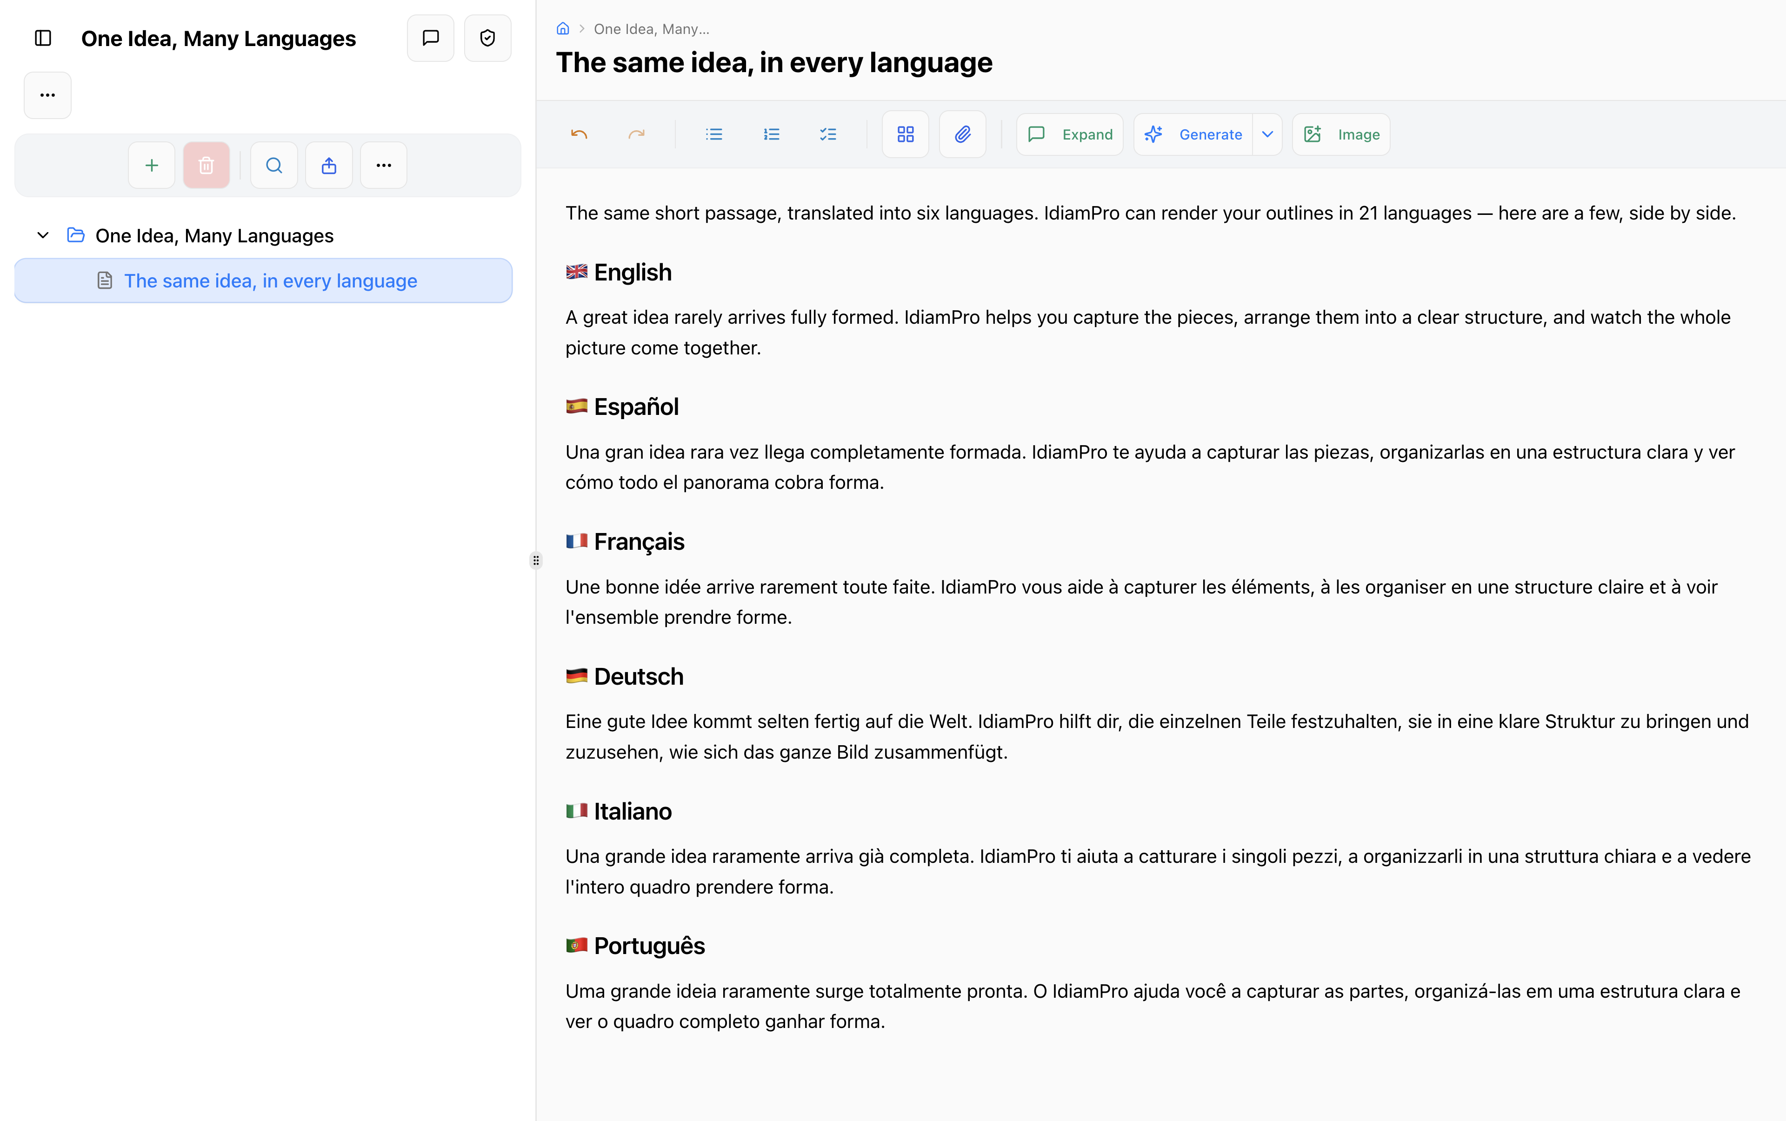Toggle the sidebar panel icon
Screen dimensions: 1786x1121
43,38
